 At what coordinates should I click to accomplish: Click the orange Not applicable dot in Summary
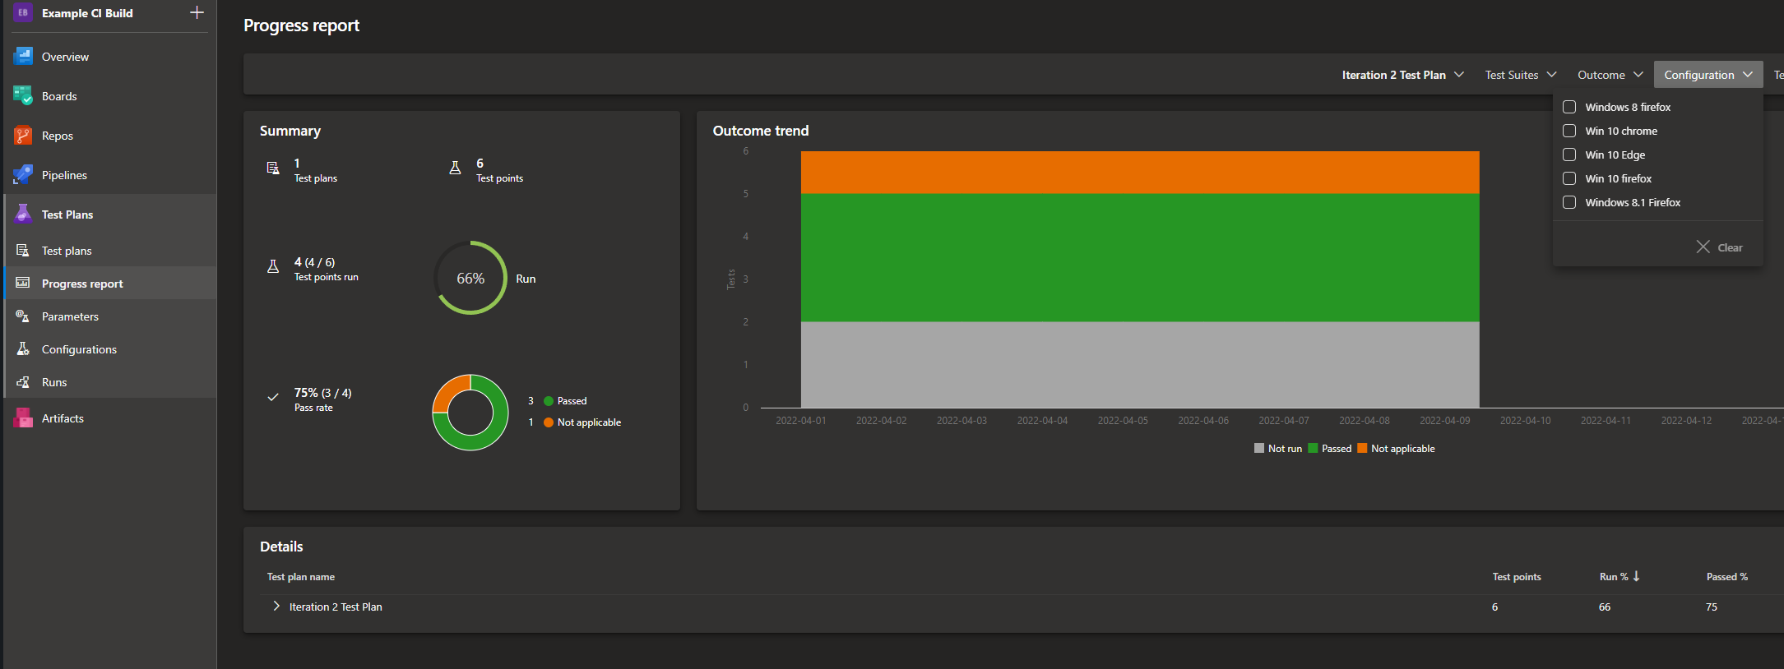[549, 422]
